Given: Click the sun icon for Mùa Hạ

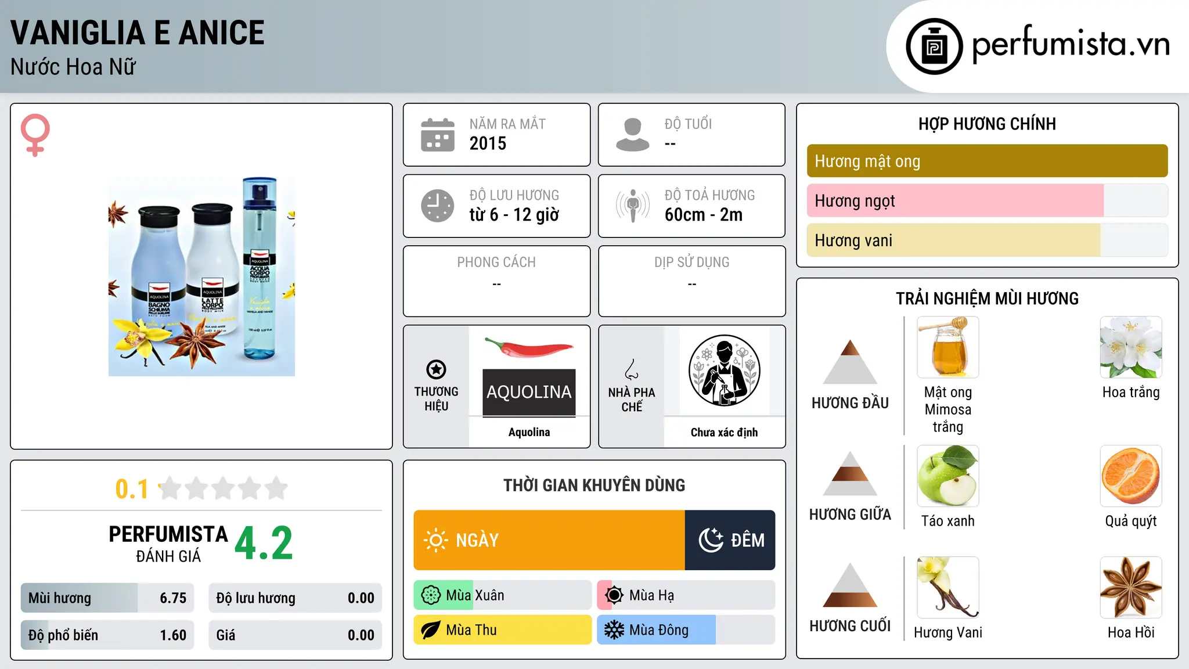Looking at the screenshot, I should 614,595.
